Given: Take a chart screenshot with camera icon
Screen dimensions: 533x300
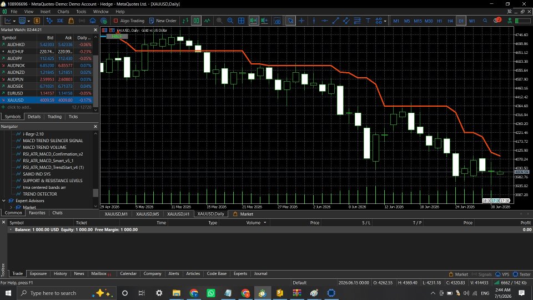Looking at the screenshot, I should pyautogui.click(x=278, y=21).
